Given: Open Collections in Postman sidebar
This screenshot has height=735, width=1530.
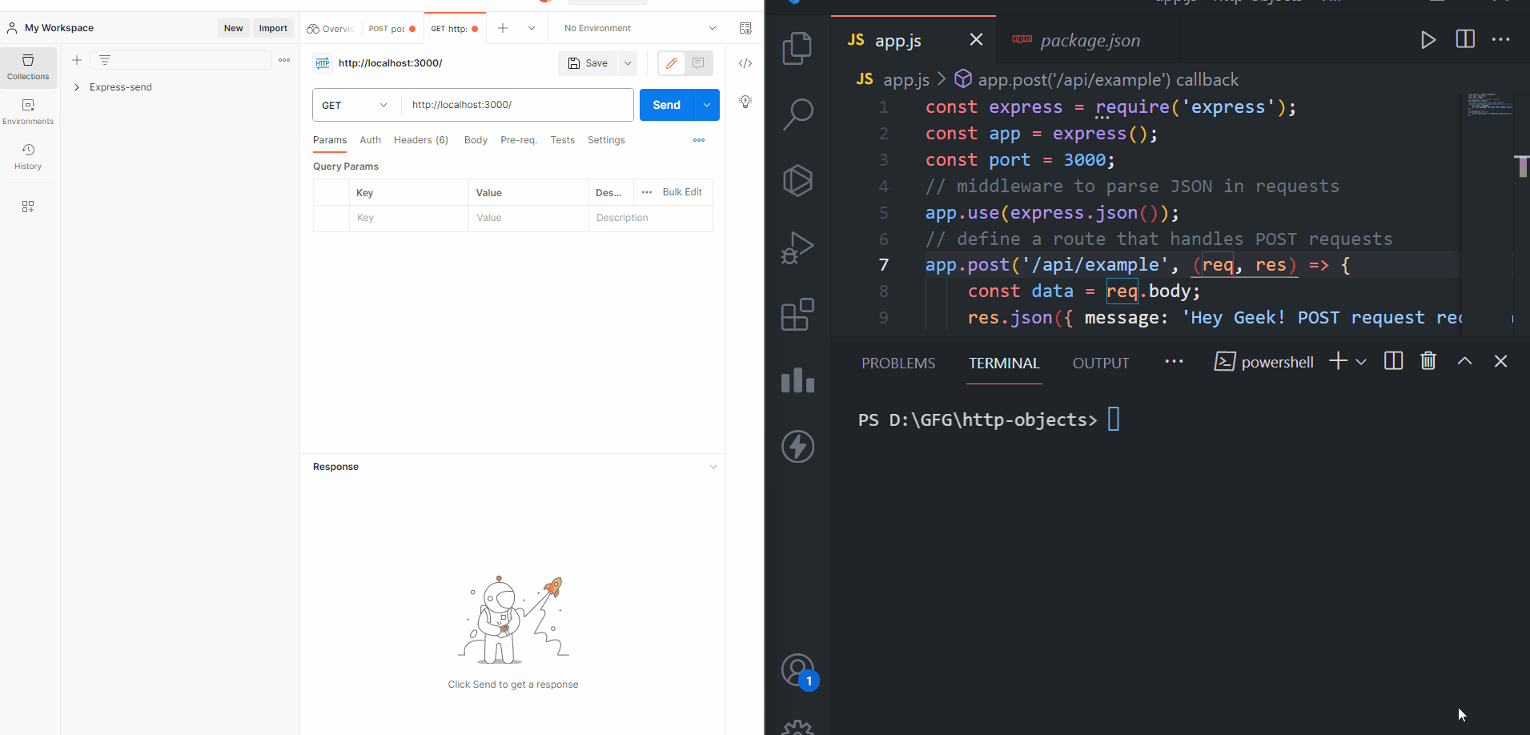Looking at the screenshot, I should click(28, 67).
